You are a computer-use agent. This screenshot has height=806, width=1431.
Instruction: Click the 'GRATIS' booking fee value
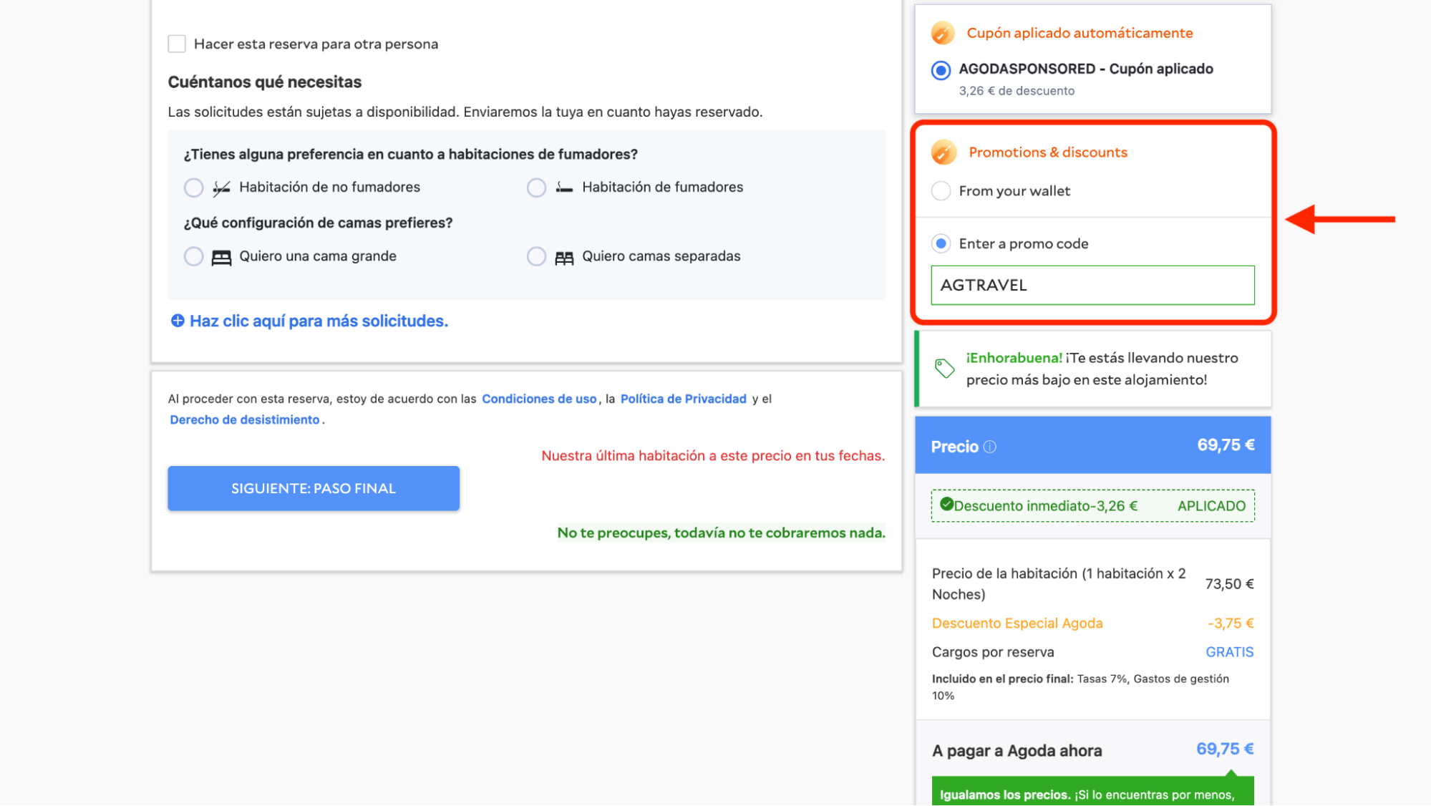tap(1229, 652)
